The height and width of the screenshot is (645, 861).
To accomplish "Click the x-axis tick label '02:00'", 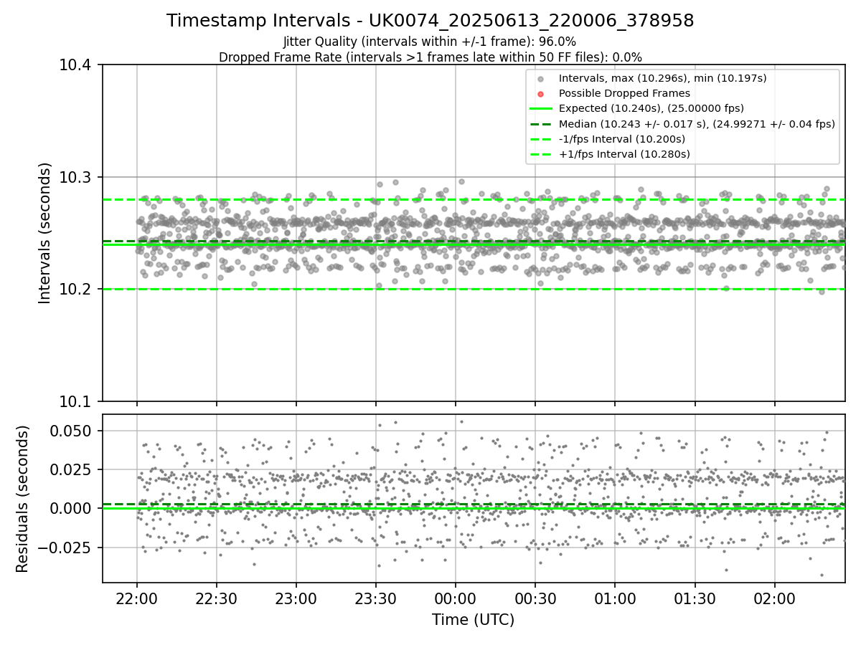I will 774,599.
